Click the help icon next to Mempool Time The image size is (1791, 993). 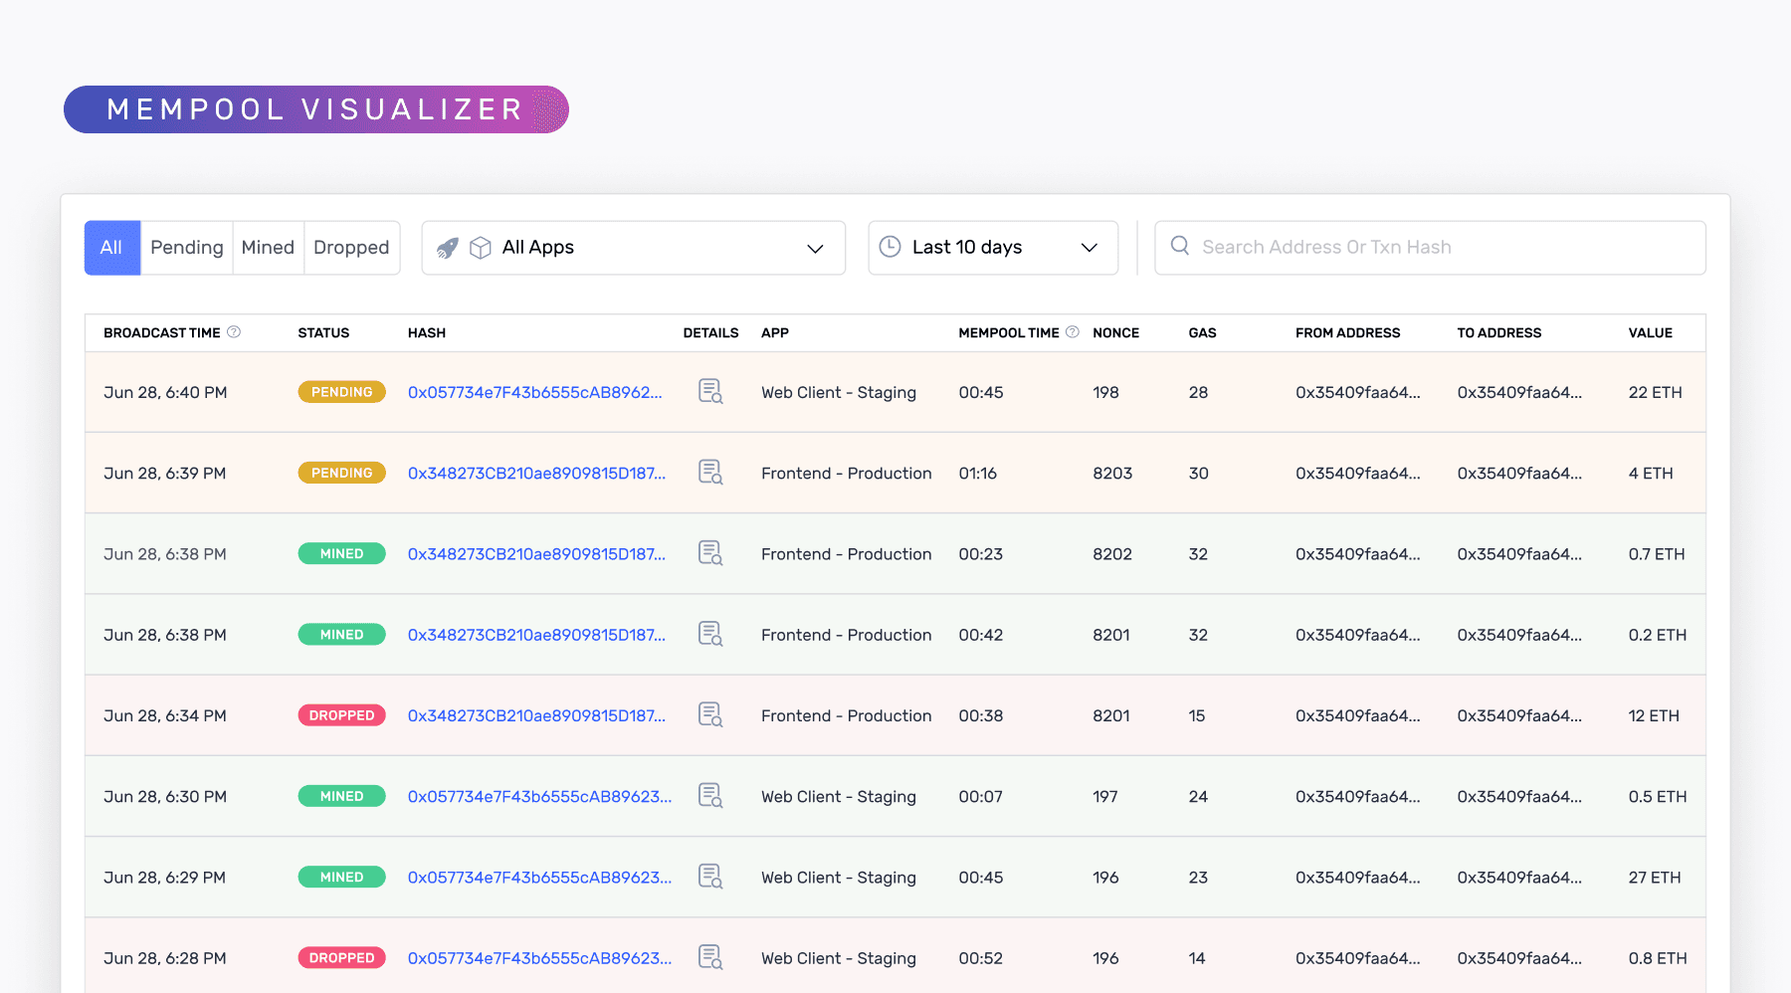tap(1073, 331)
